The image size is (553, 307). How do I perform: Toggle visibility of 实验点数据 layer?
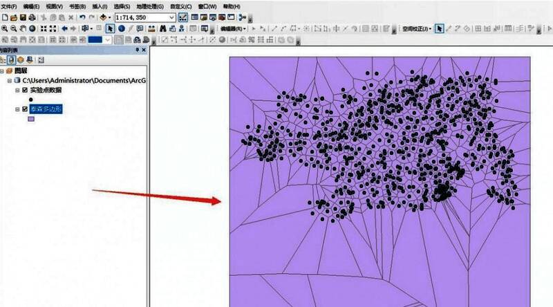25,89
